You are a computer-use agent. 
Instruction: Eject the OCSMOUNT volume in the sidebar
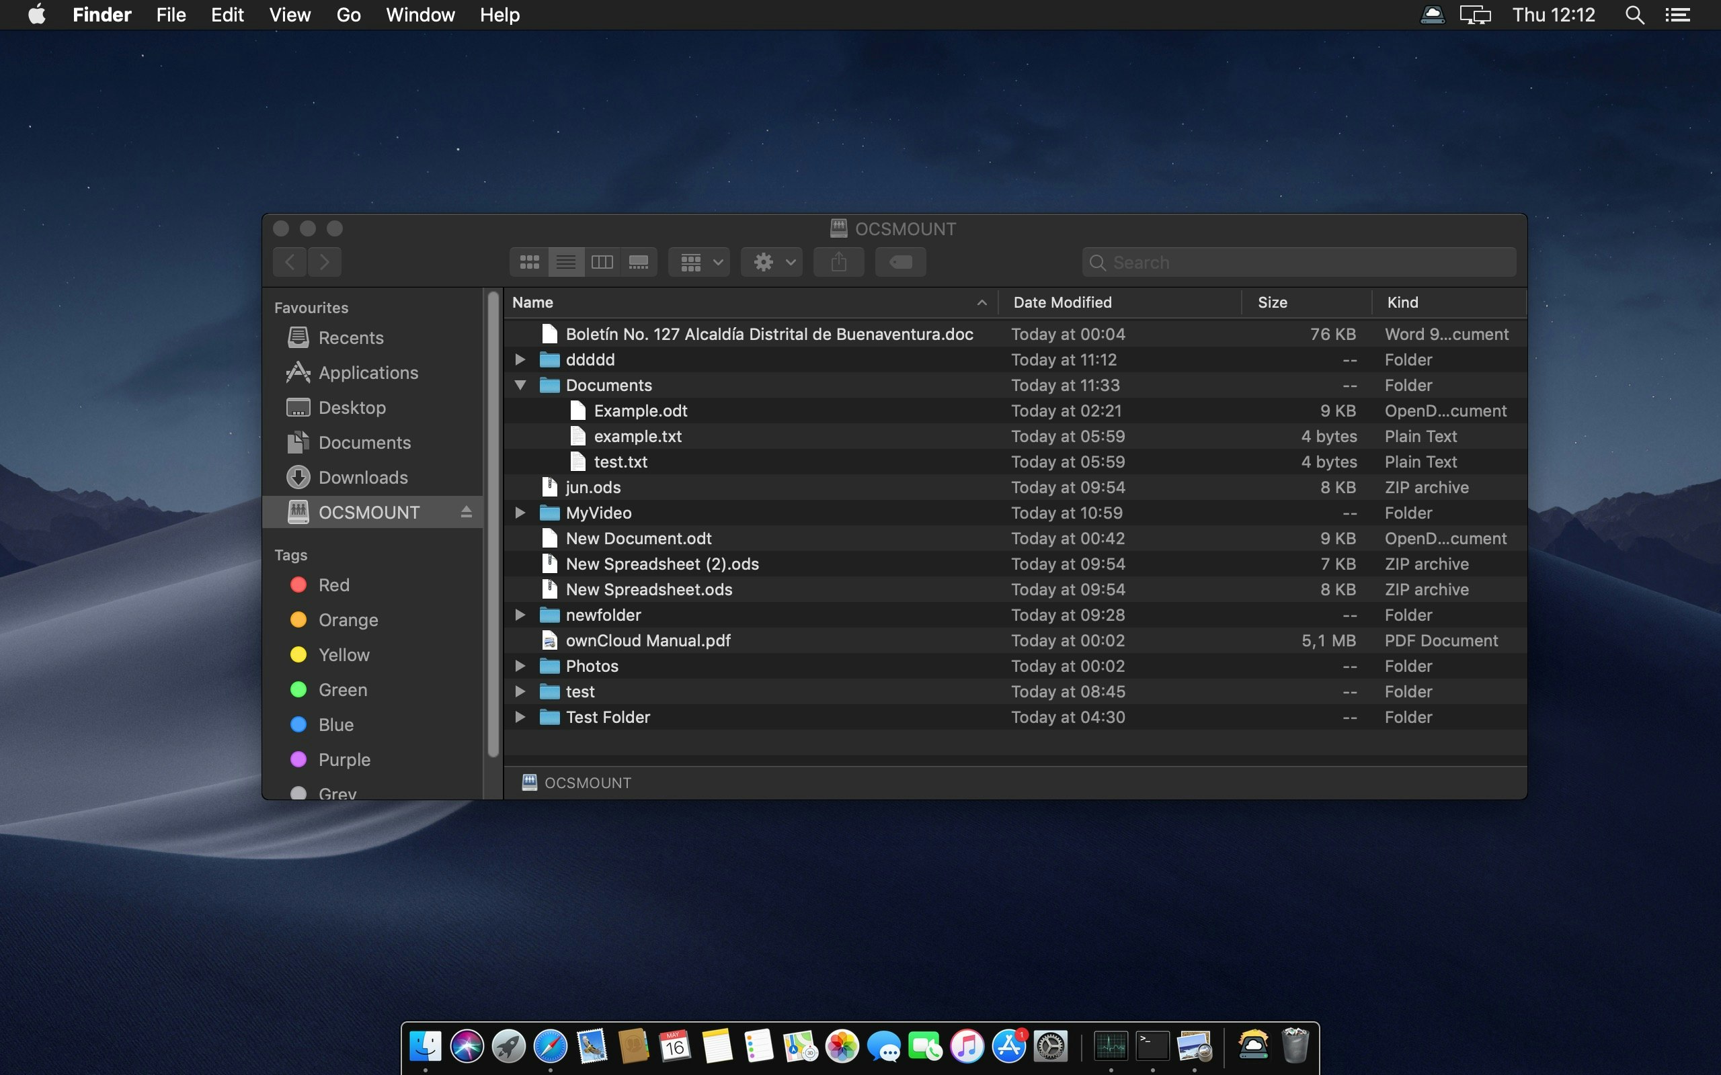(465, 511)
